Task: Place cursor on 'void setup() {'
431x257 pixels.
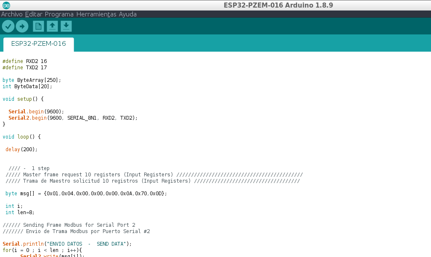Action: pos(23,99)
